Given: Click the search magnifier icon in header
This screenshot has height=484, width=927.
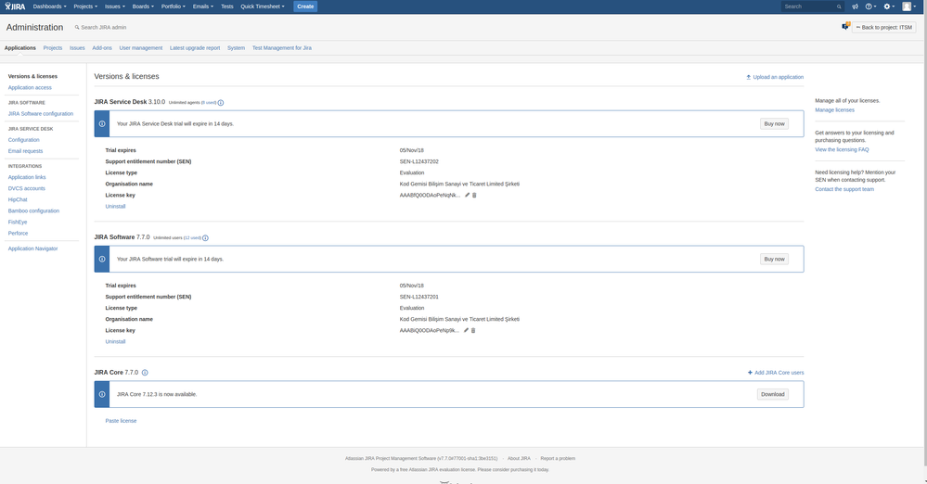Looking at the screenshot, I should click(x=838, y=6).
